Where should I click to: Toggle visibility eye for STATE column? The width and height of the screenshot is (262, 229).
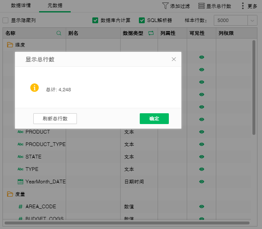202,157
